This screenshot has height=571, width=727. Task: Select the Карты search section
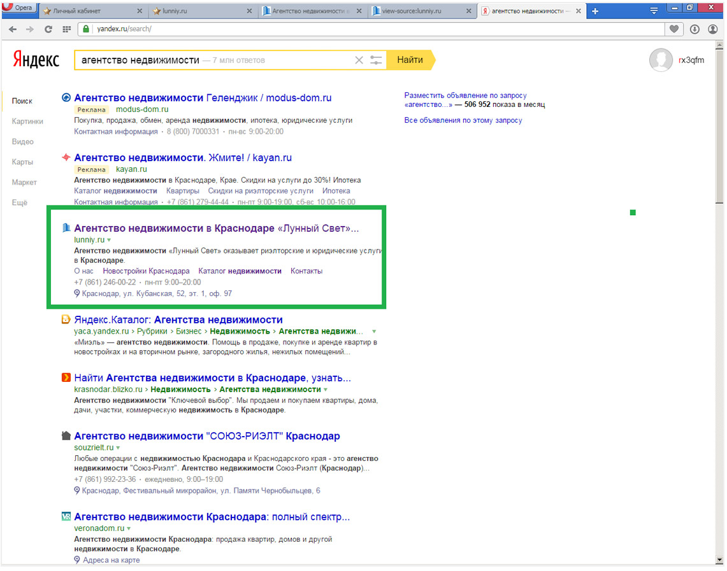(22, 162)
